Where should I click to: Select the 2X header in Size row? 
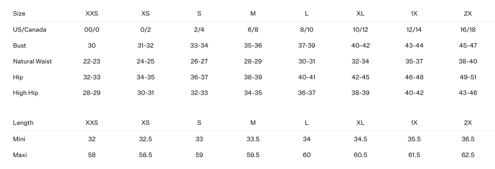[468, 14]
